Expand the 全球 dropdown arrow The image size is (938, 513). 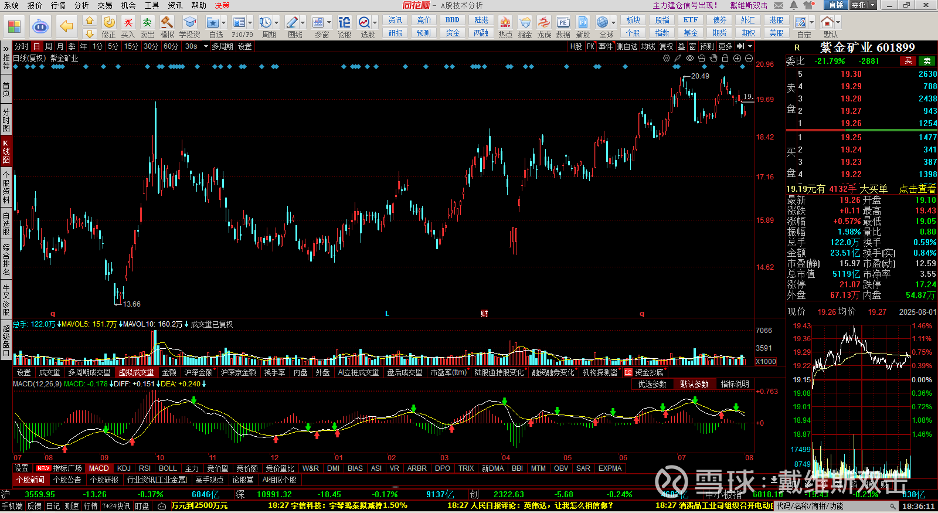[x=613, y=22]
